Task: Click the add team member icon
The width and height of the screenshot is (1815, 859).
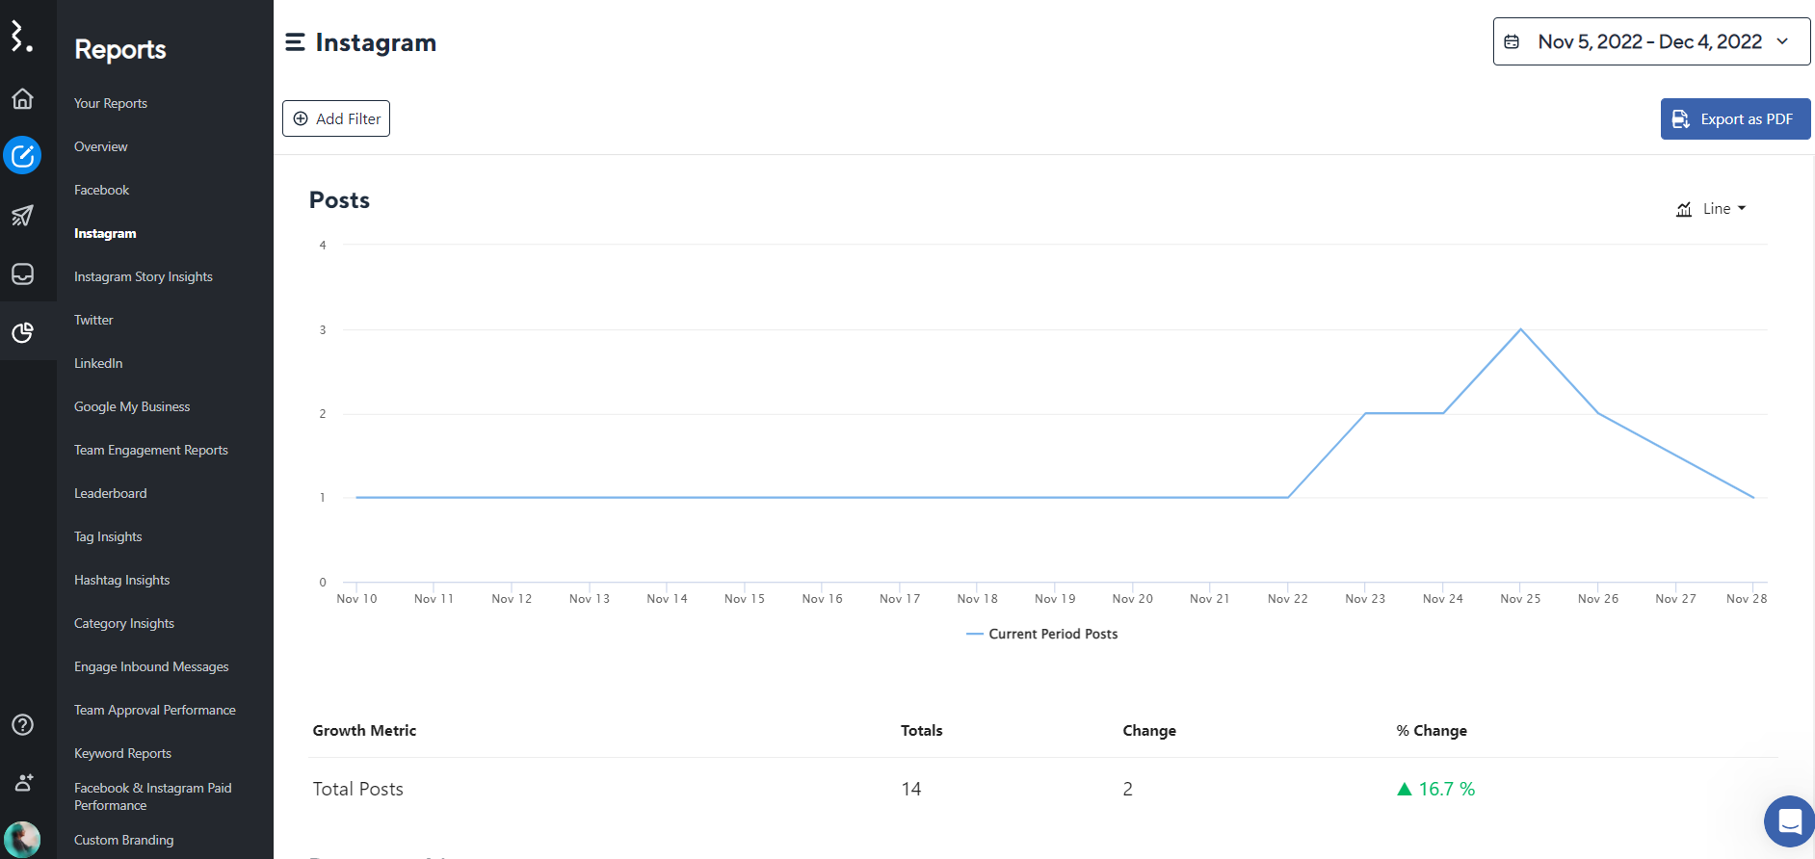Action: coord(24,782)
